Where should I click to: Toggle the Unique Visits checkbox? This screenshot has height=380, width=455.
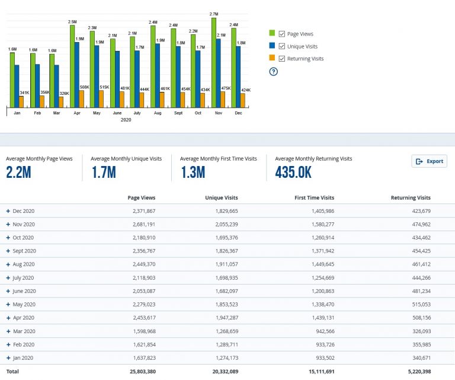pyautogui.click(x=281, y=46)
